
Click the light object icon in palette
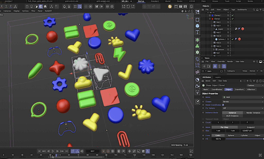click(197, 92)
